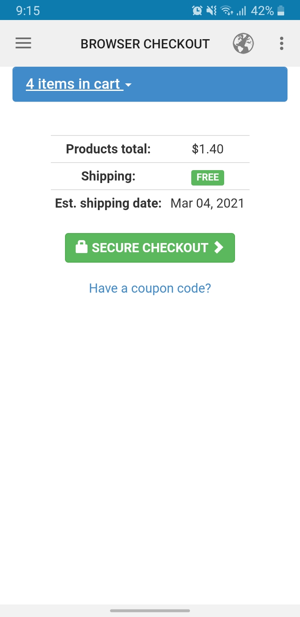Click the '4 items in cart' link
Image resolution: width=300 pixels, height=617 pixels.
click(73, 84)
